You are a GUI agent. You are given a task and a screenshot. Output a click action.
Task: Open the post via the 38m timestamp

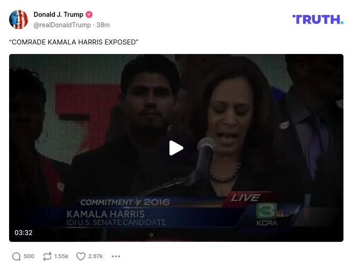[x=103, y=25]
